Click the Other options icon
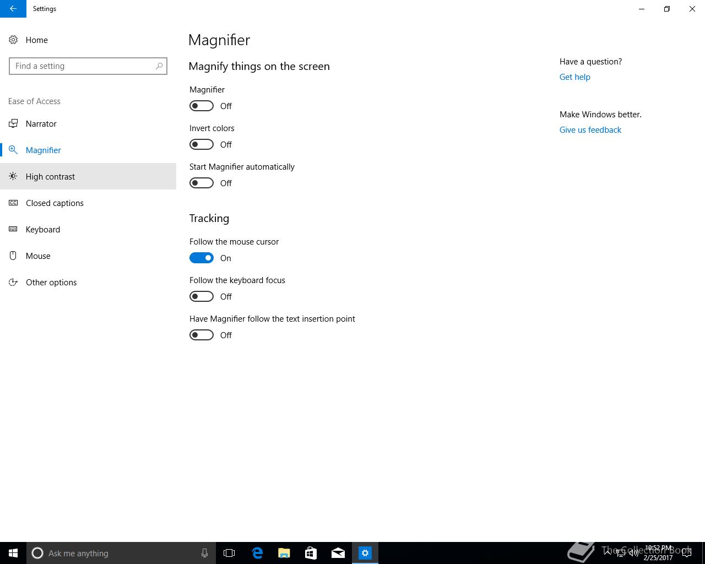The width and height of the screenshot is (705, 564). [x=13, y=282]
